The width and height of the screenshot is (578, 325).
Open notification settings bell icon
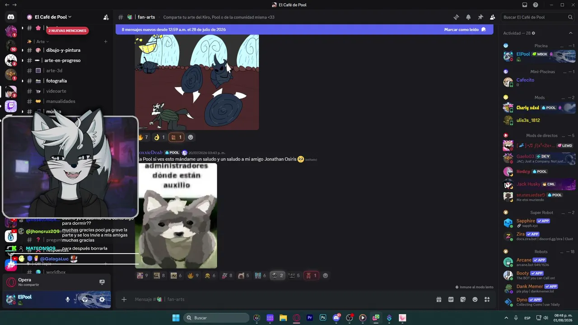[468, 17]
